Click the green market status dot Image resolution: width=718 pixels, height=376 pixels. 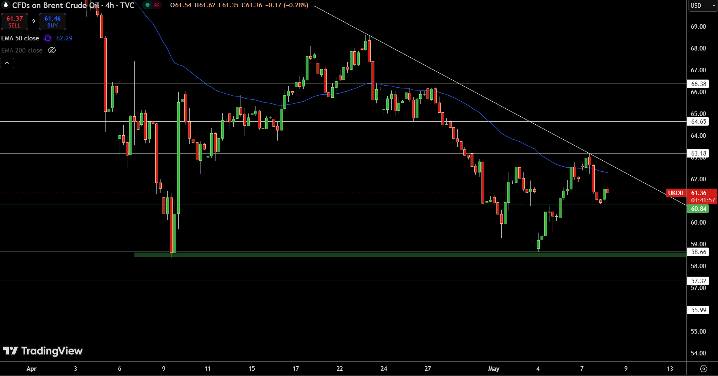click(147, 5)
